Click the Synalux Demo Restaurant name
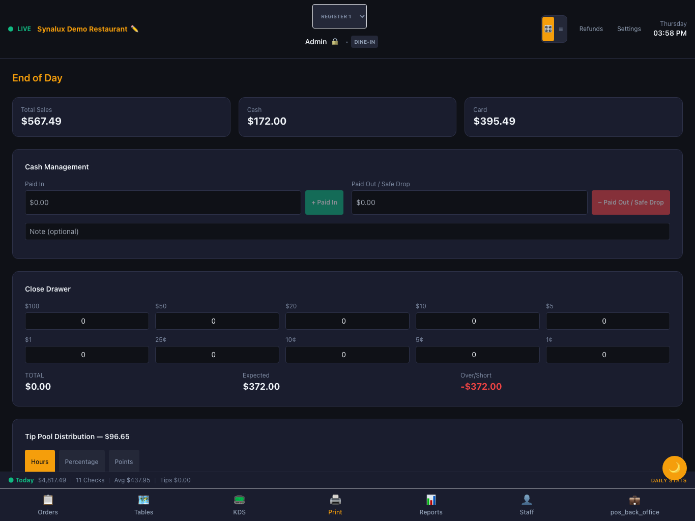 coord(82,29)
